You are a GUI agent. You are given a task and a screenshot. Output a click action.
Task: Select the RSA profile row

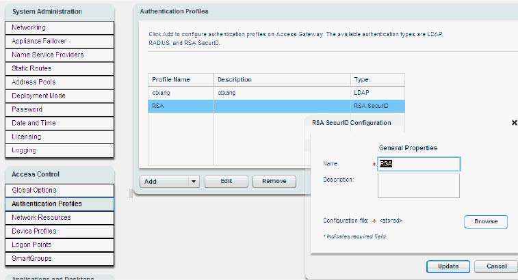click(276, 106)
